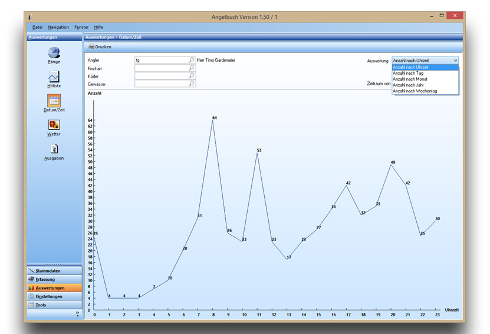Image resolution: width=490 pixels, height=334 pixels.
Task: Open the Navigation menu
Action: (x=58, y=27)
